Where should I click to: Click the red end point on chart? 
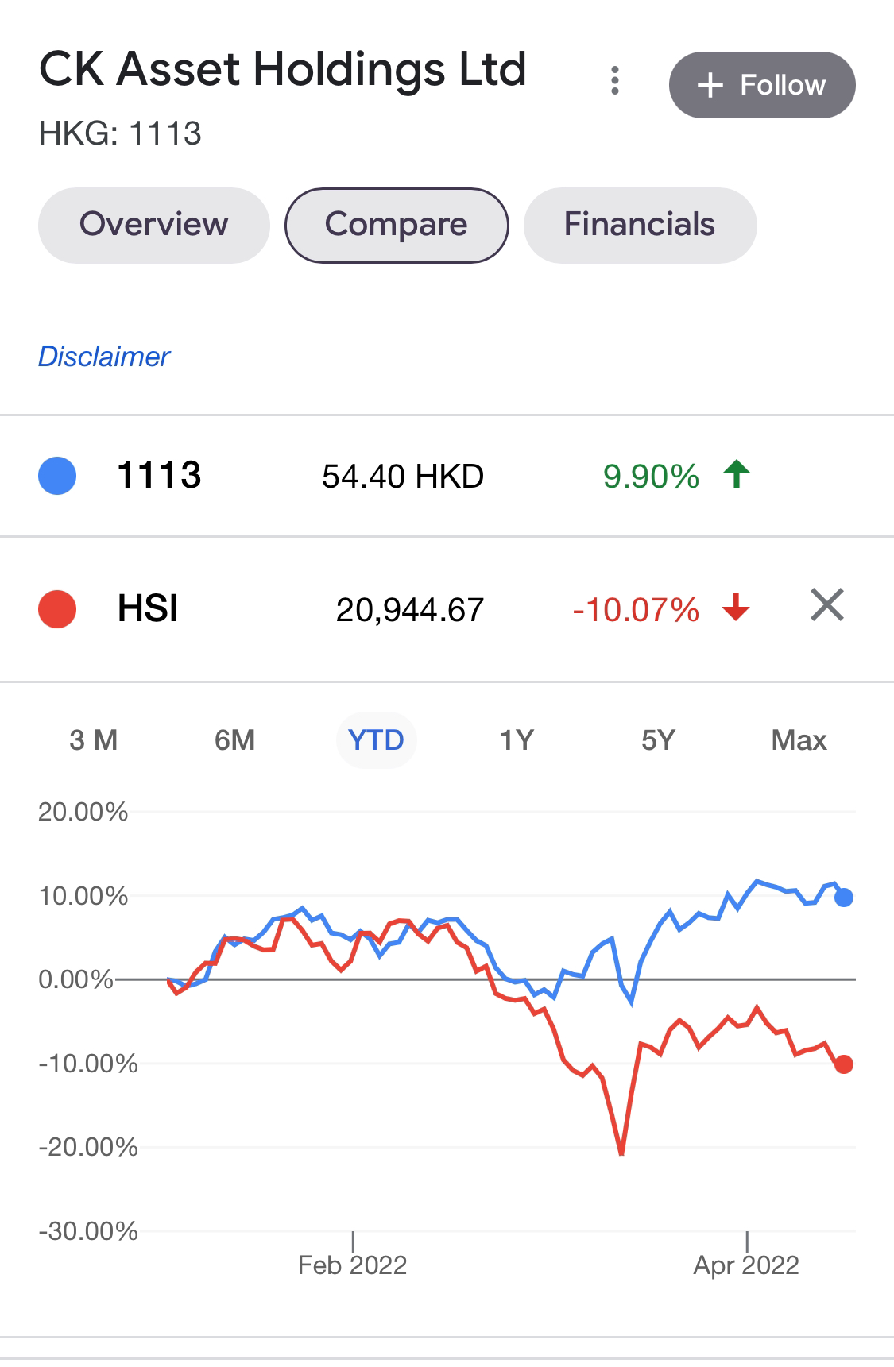pos(844,1064)
